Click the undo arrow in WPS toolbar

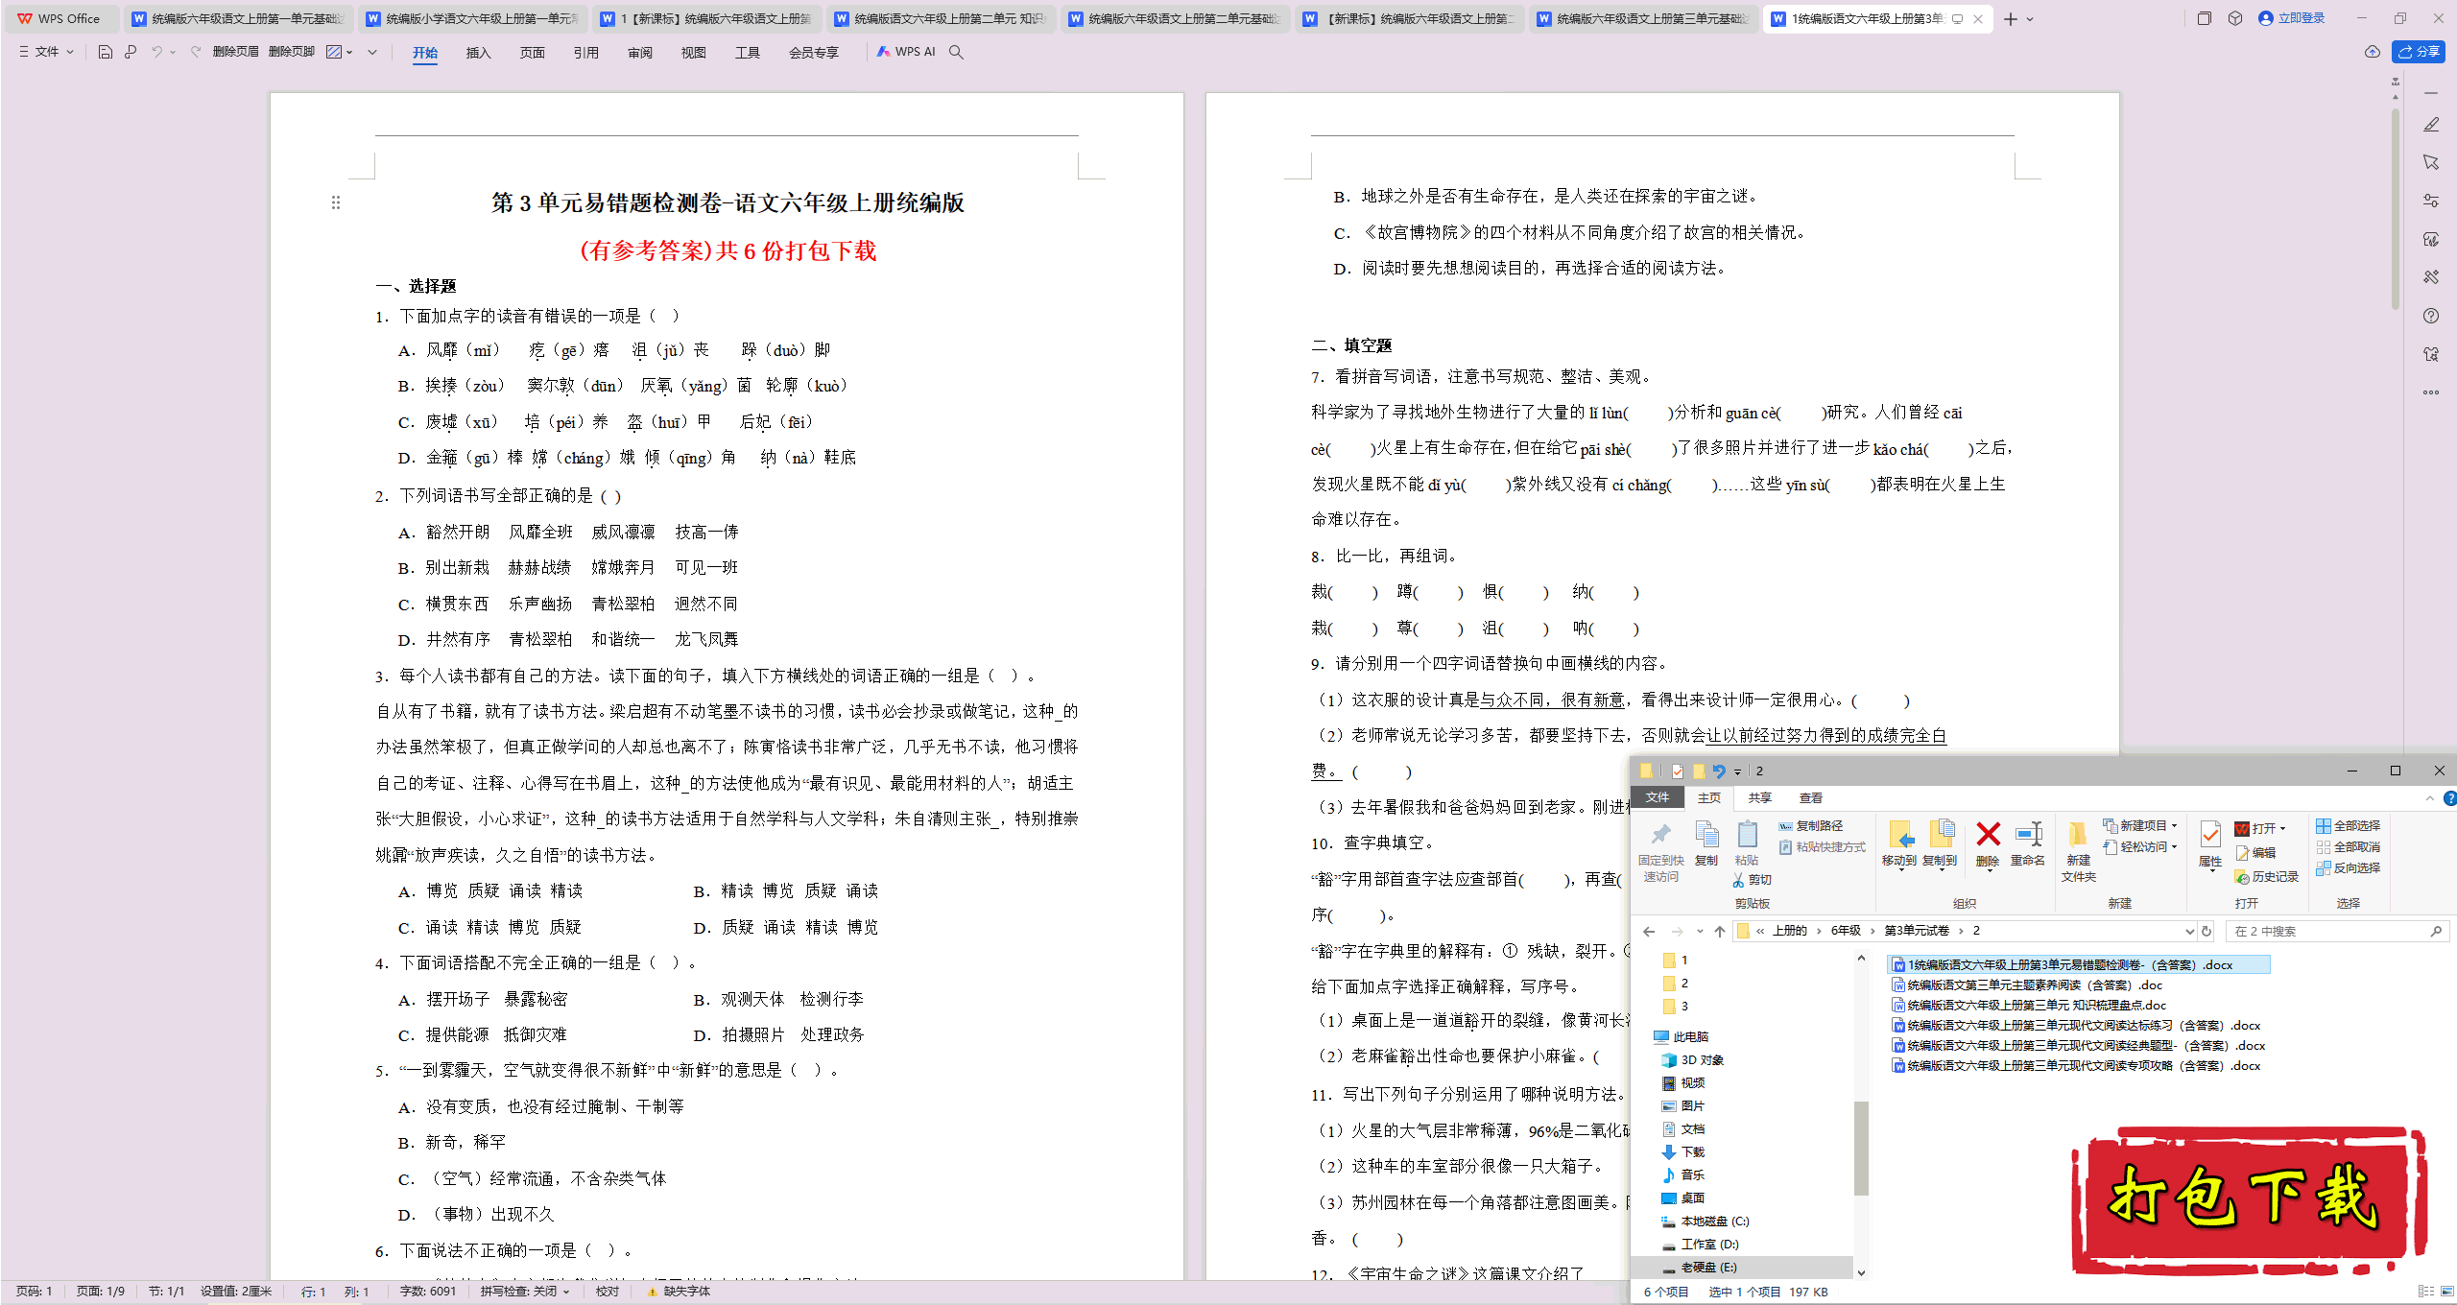(156, 52)
